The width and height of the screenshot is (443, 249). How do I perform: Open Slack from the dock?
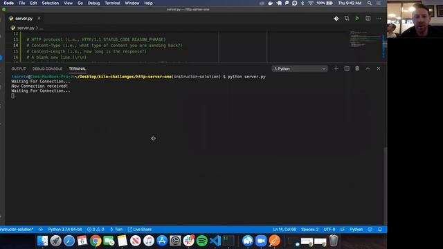[188, 241]
